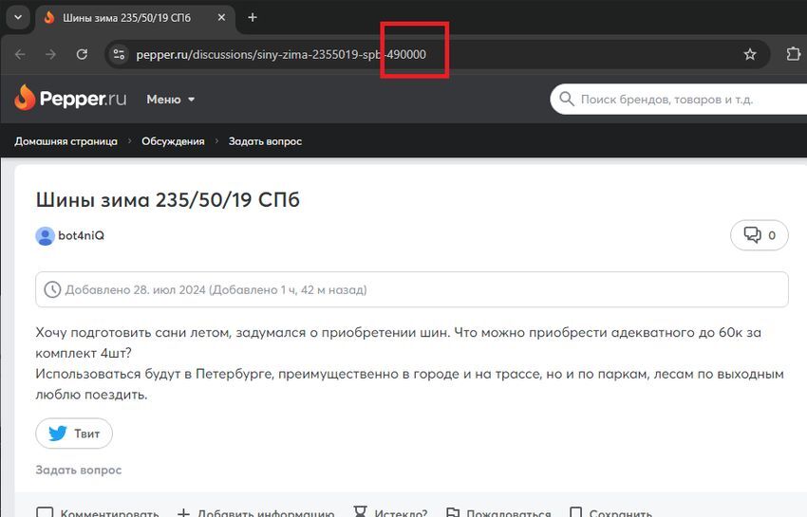Open a new browser tab

click(x=253, y=17)
